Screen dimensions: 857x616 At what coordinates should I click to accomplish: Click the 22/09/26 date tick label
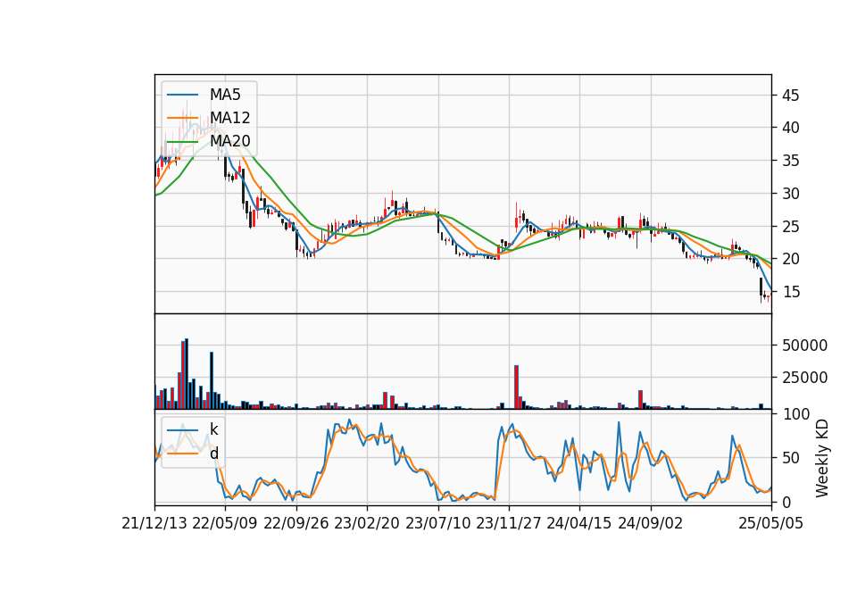(x=296, y=523)
